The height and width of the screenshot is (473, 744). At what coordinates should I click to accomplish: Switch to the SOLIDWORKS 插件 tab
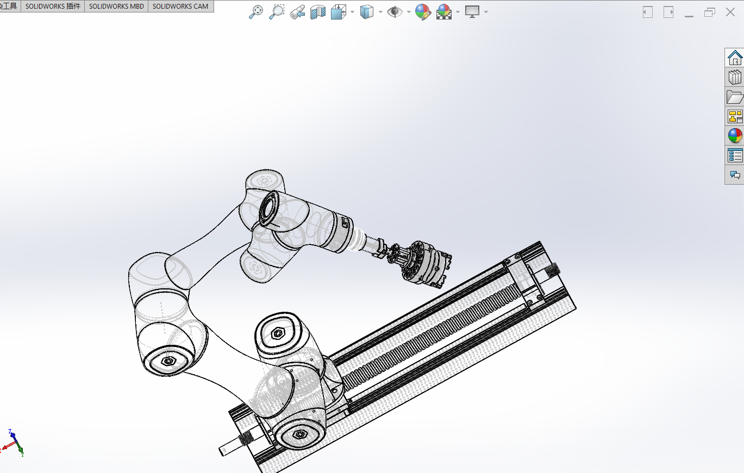point(53,7)
